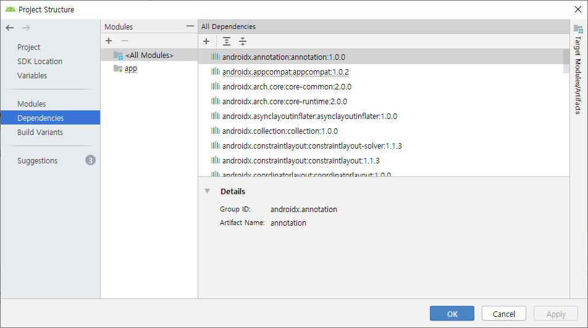
Task: Add a dependency with plus icon
Action: click(206, 41)
